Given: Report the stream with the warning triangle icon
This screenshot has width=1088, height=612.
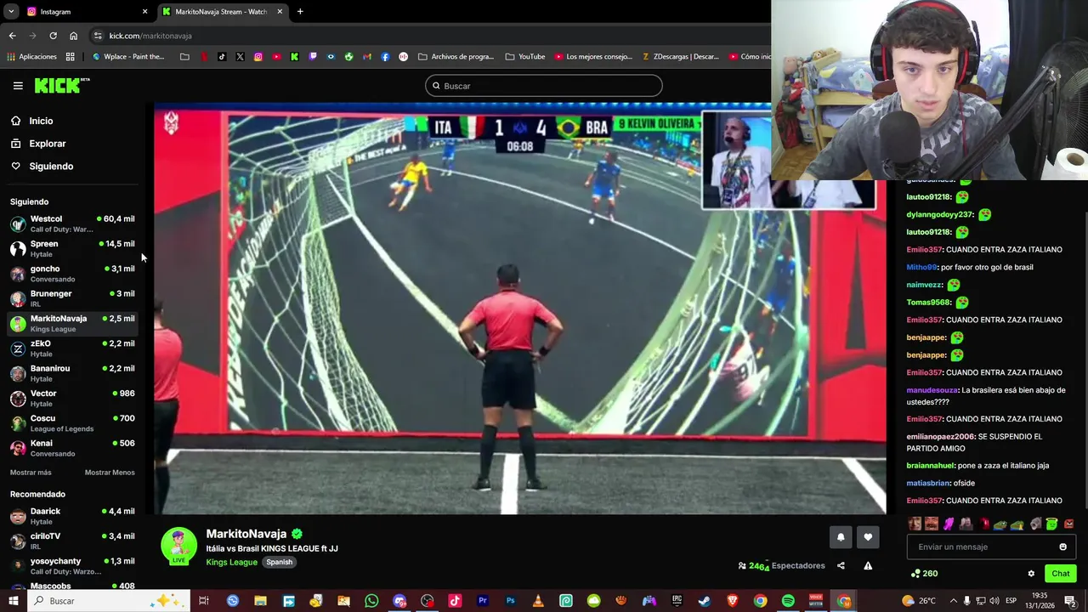Looking at the screenshot, I should 868,566.
